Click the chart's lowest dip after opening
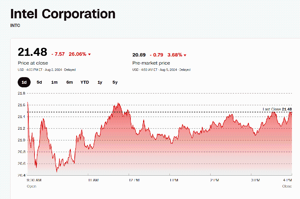Viewport: 300px width, 199px height. pyautogui.click(x=57, y=172)
